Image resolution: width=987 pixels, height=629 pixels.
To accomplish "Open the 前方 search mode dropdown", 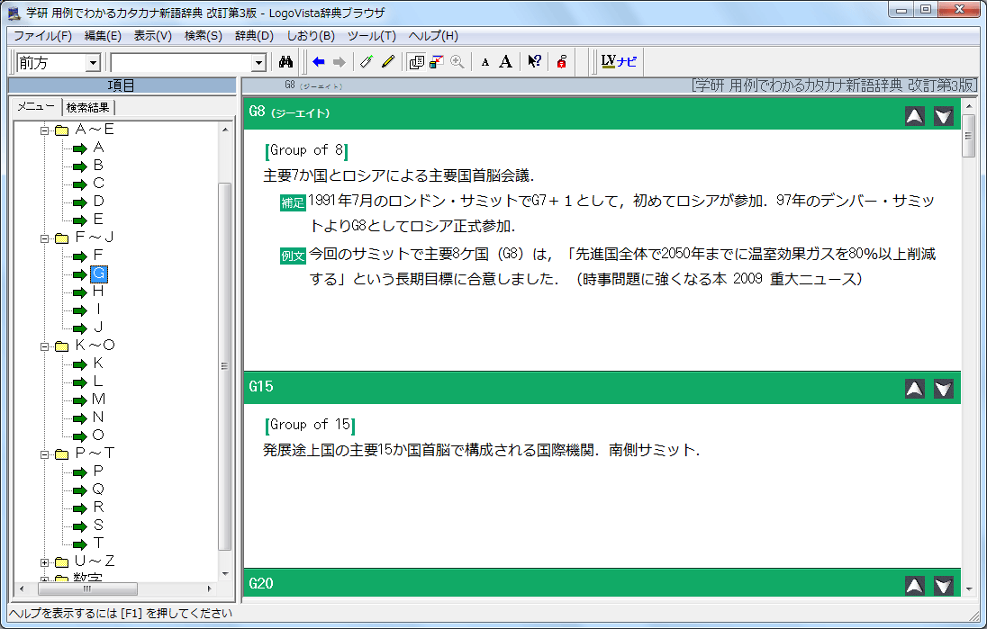I will pyautogui.click(x=93, y=63).
